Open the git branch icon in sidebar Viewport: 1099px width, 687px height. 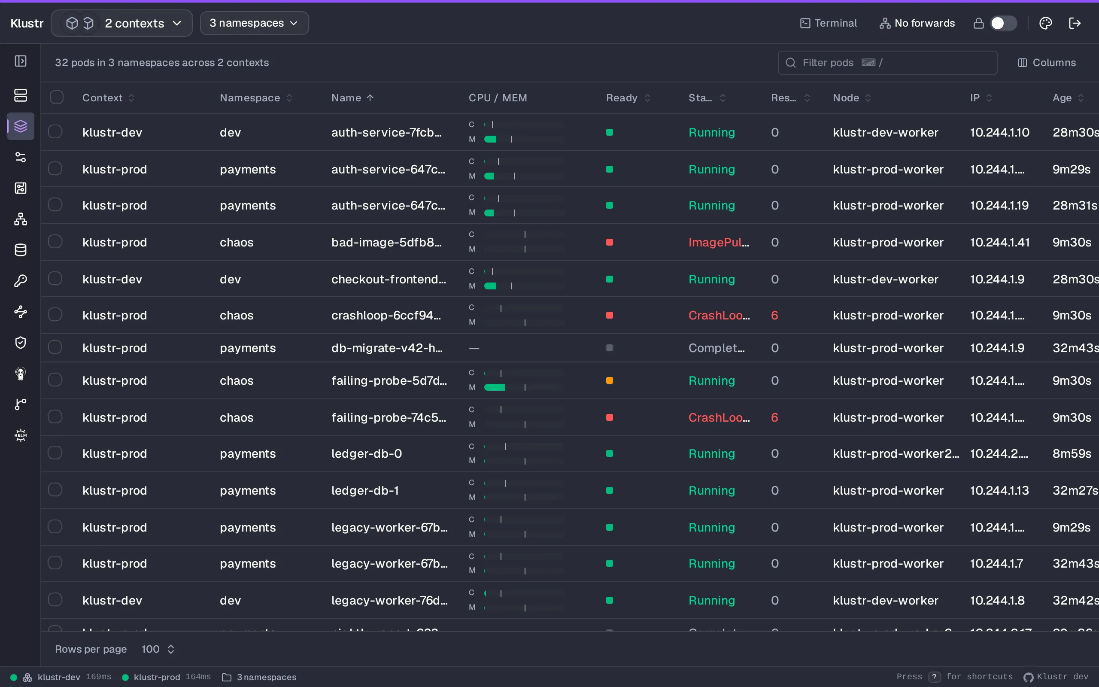[21, 404]
